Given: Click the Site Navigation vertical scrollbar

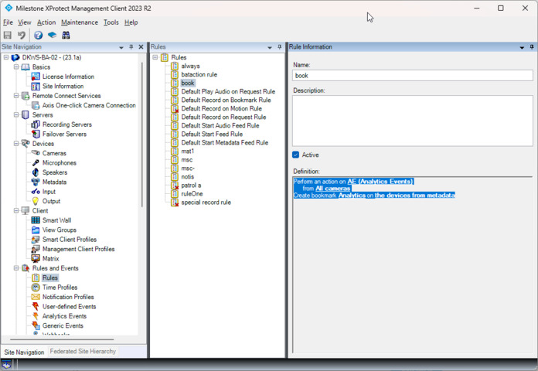Looking at the screenshot, I should click(x=141, y=131).
